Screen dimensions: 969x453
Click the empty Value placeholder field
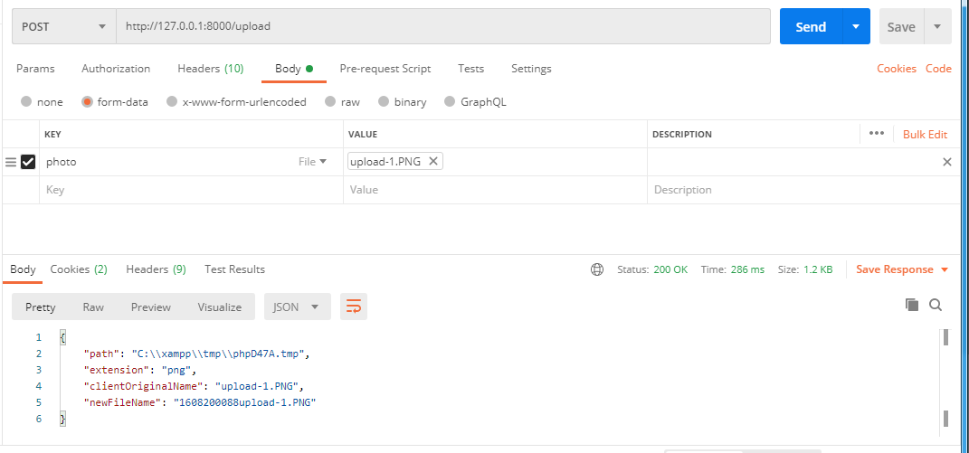coord(495,190)
